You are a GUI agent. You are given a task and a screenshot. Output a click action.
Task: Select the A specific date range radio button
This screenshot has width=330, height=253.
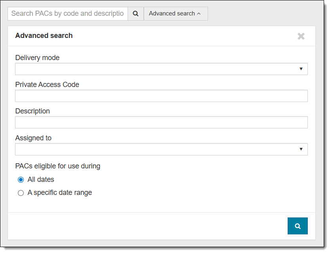tap(21, 193)
